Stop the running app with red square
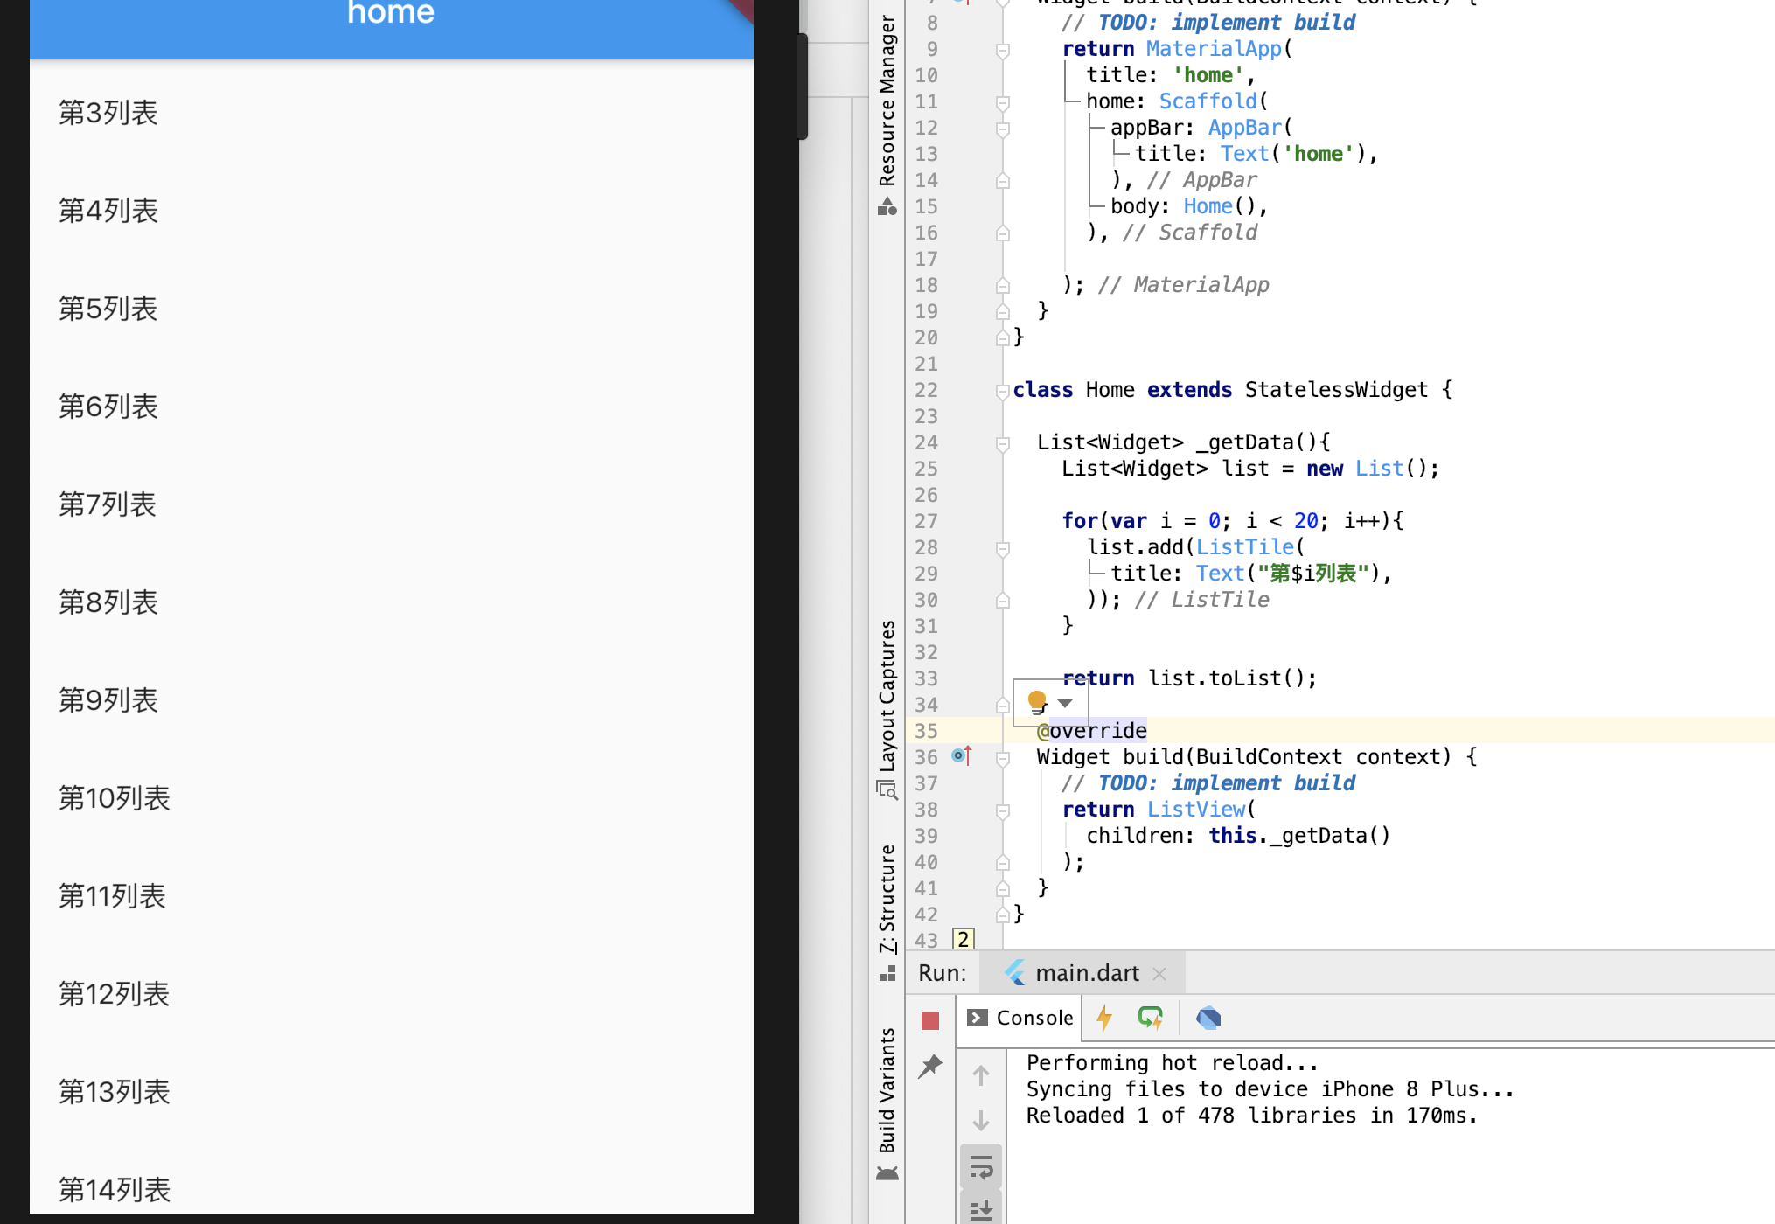 (x=929, y=1020)
